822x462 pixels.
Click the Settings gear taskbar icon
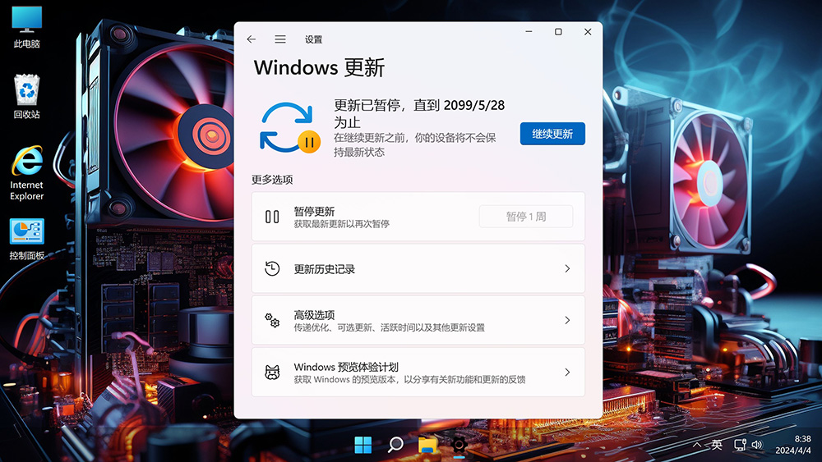(x=459, y=445)
